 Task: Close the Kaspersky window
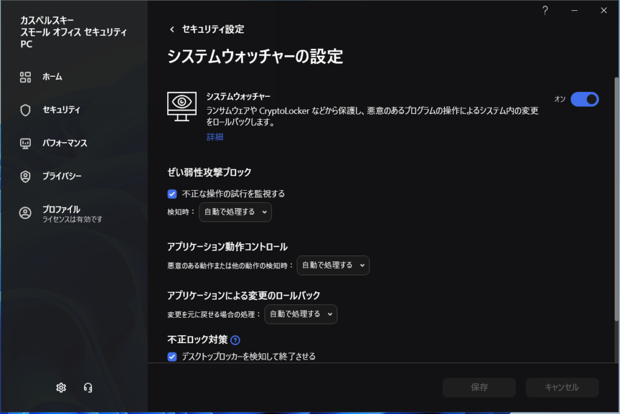(604, 10)
